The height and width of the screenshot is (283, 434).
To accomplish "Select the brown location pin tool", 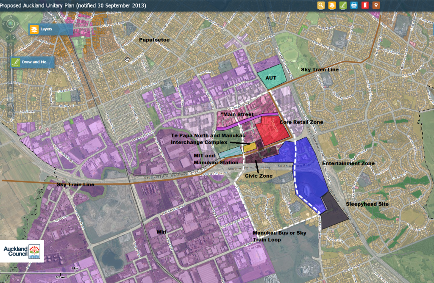I will tap(377, 5).
